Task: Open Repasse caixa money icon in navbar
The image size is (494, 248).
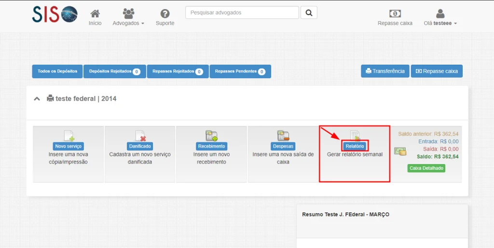Action: tap(395, 14)
